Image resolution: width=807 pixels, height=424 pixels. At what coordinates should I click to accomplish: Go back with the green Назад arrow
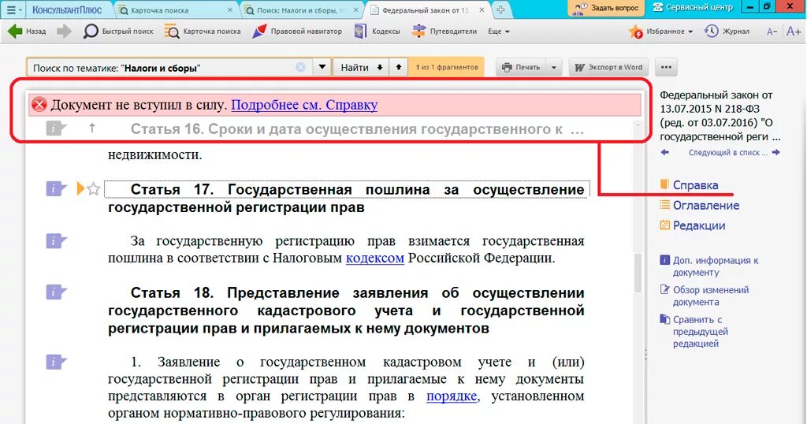(27, 31)
